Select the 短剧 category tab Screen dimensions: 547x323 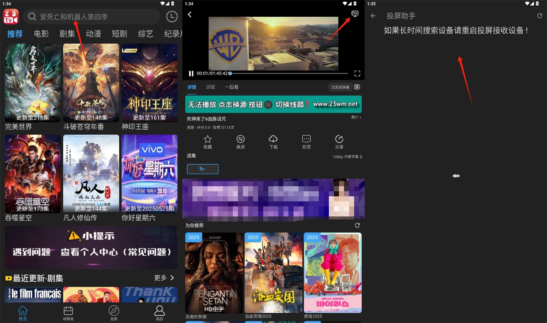(120, 34)
